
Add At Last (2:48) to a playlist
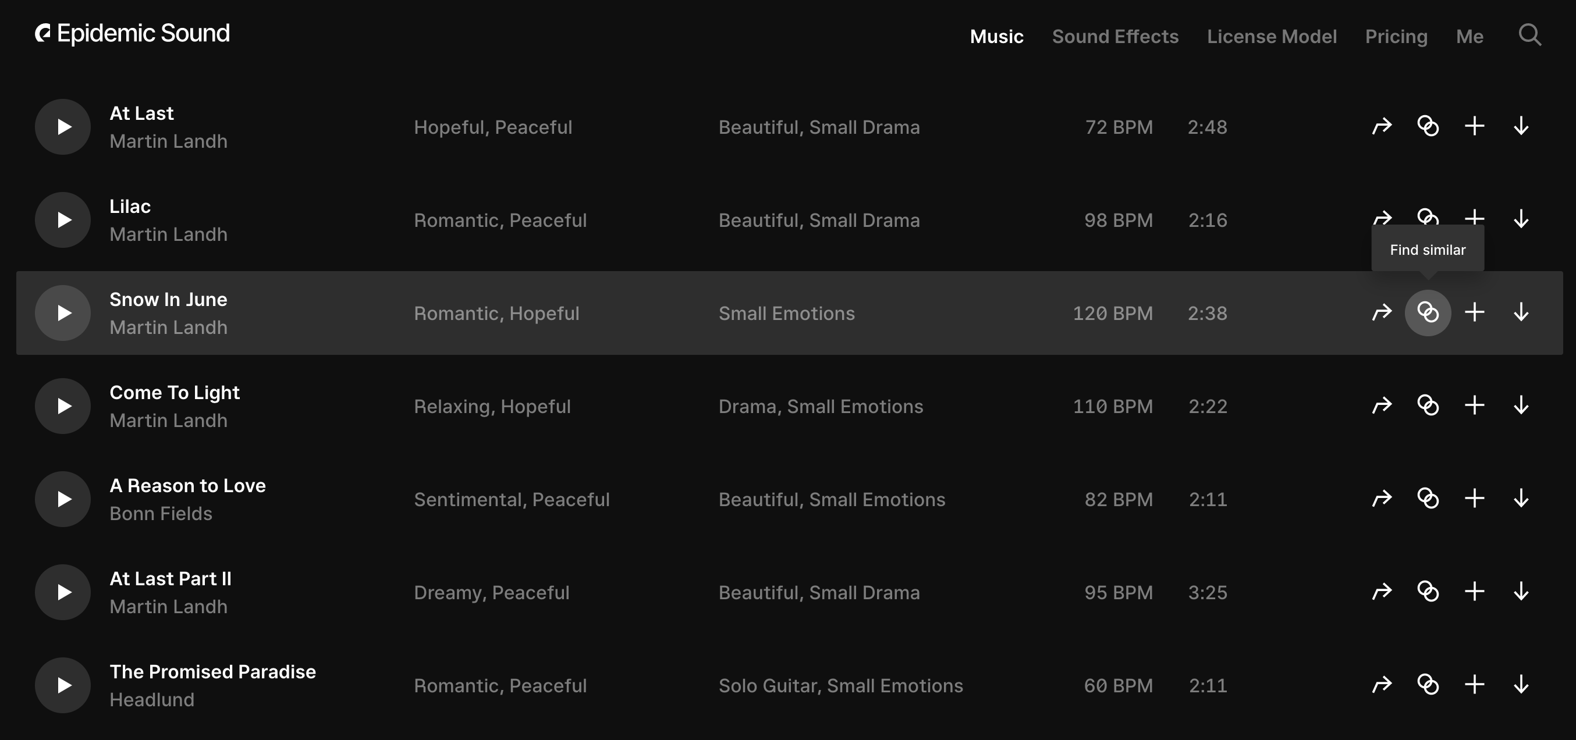1474,127
